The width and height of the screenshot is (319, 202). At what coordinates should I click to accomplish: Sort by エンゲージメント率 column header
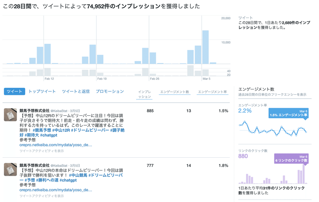tap(213, 92)
